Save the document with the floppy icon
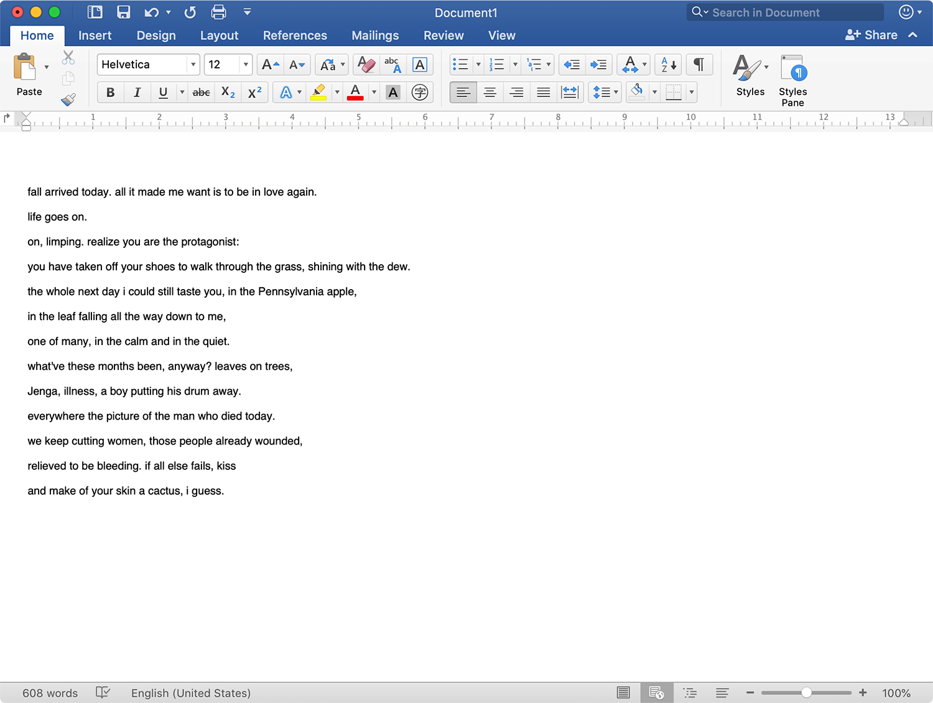This screenshot has width=933, height=703. [x=124, y=12]
